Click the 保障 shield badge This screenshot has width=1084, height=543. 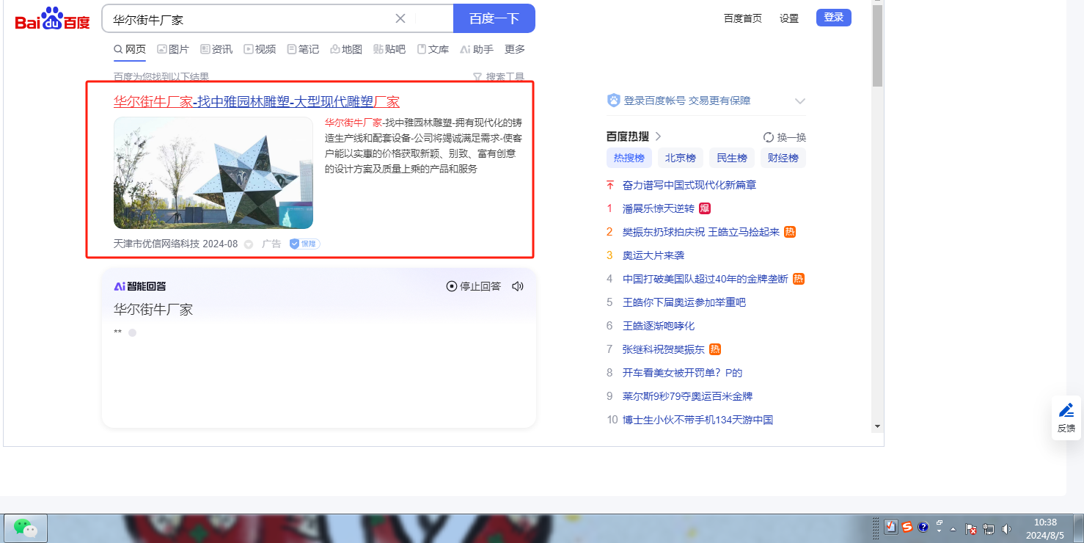click(304, 244)
